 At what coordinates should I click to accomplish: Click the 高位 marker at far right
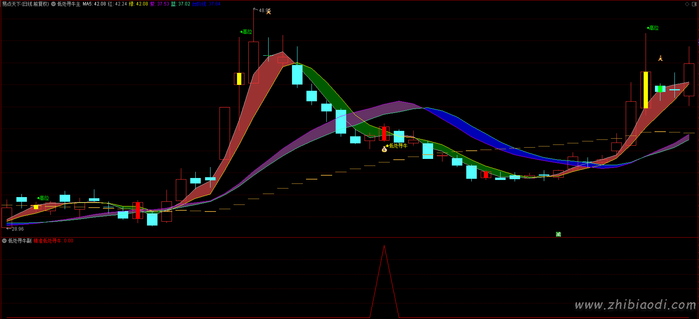click(x=653, y=28)
